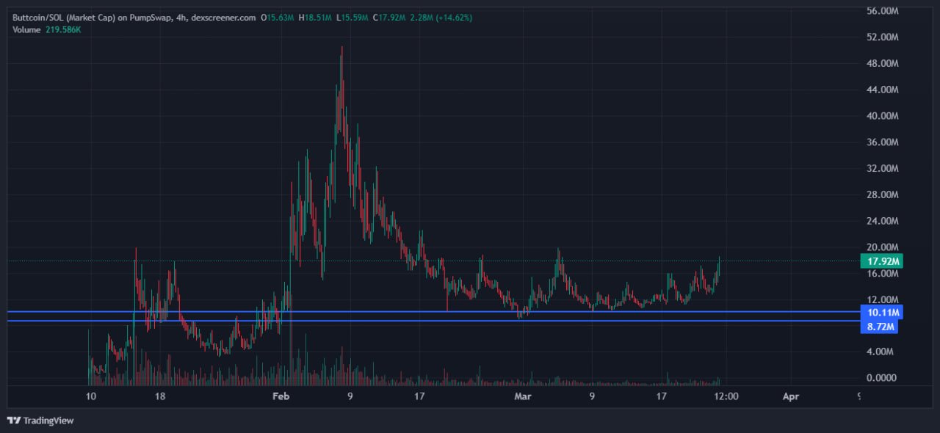Screen dimensions: 940x433
Task: Click the 12:00 time axis label
Action: 726,396
